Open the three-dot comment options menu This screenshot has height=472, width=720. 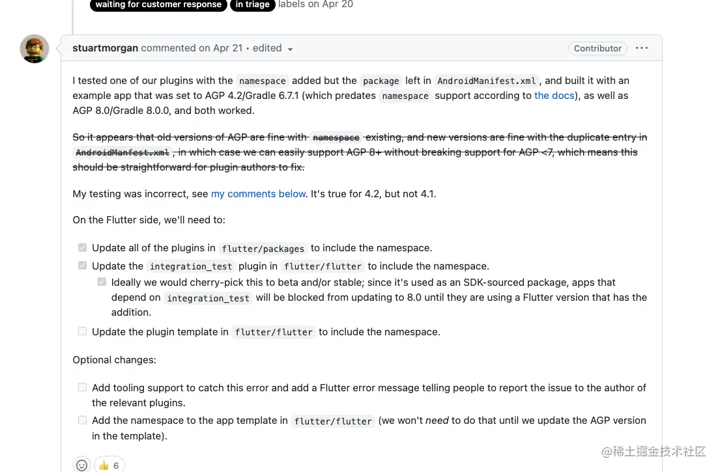[642, 48]
